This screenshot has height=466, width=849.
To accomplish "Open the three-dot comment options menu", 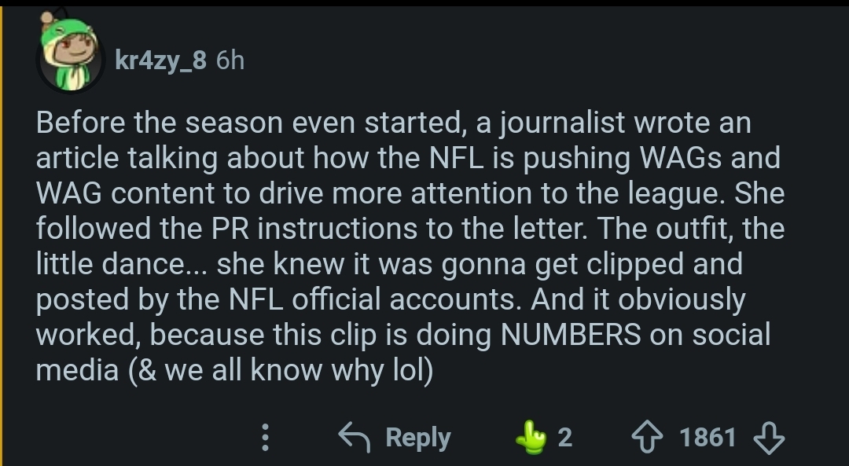I will (x=265, y=437).
